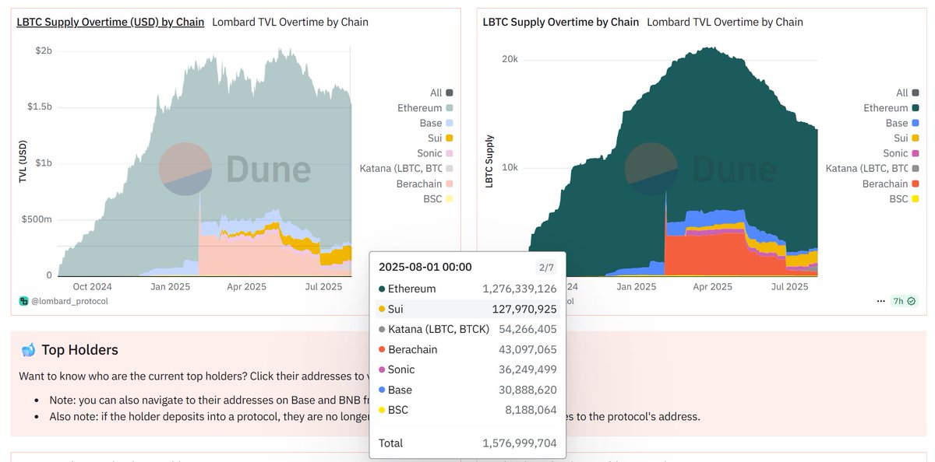Click the Apr 2025 label on the left chart

(246, 286)
